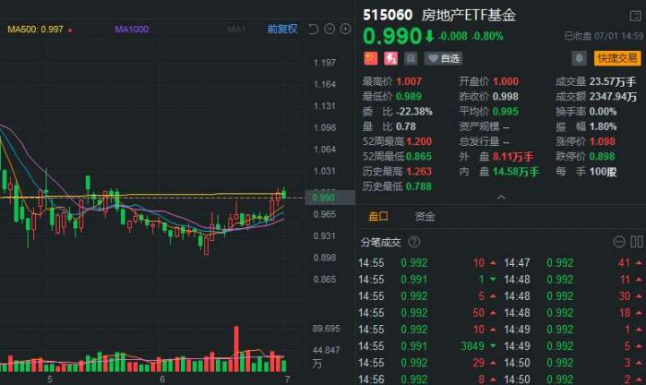This screenshot has width=646, height=385.
Task: Click fund name 房地产ETF基金
Action: [469, 16]
